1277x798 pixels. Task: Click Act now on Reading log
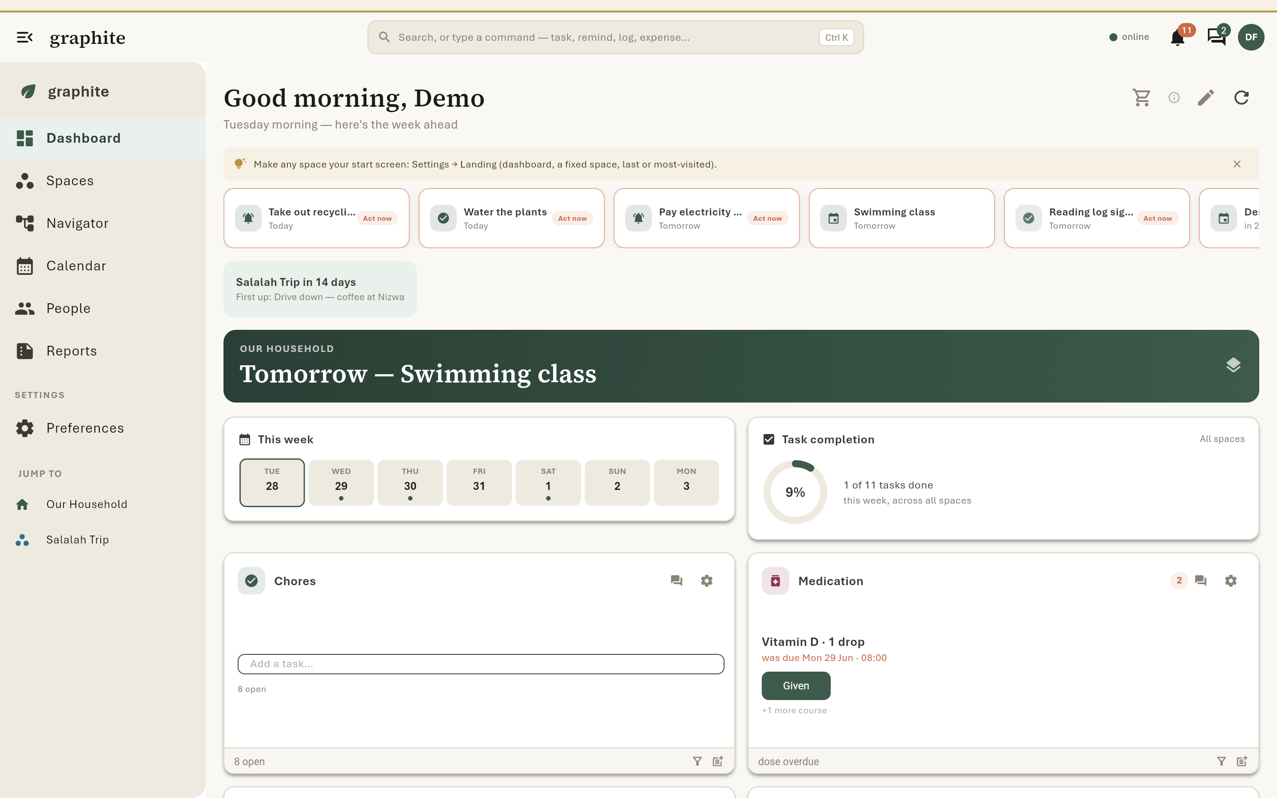pos(1157,218)
